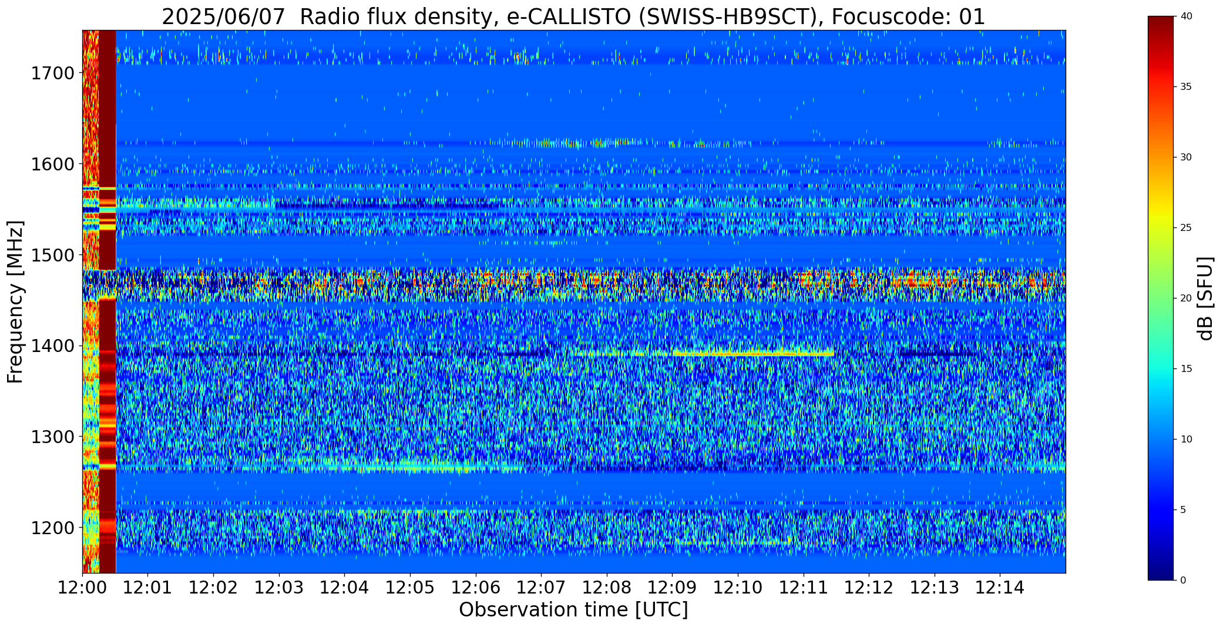Click the colorbar tick label 0
The width and height of the screenshot is (1223, 627).
pyautogui.click(x=1183, y=581)
